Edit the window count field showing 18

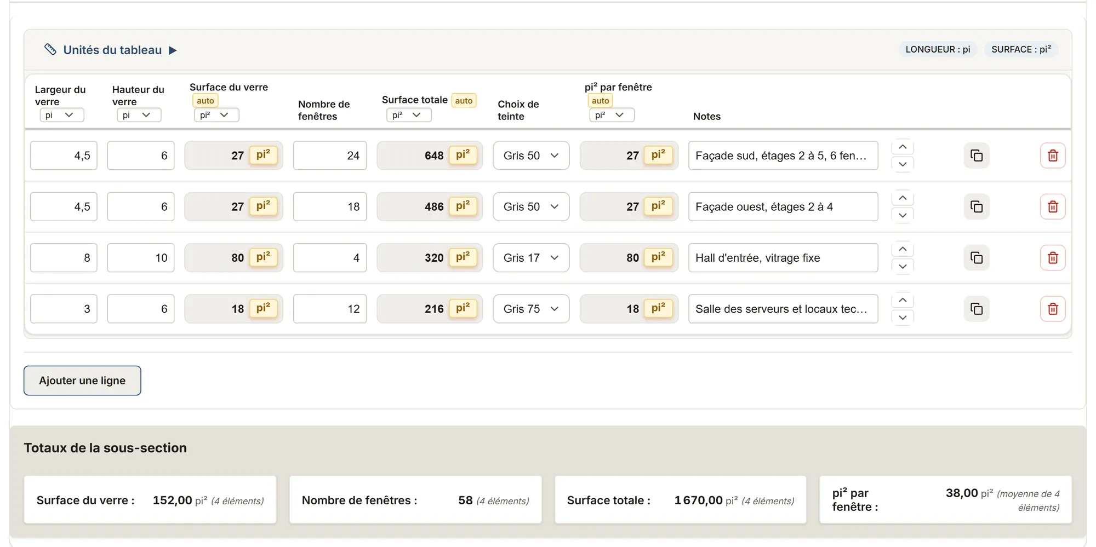click(x=330, y=206)
